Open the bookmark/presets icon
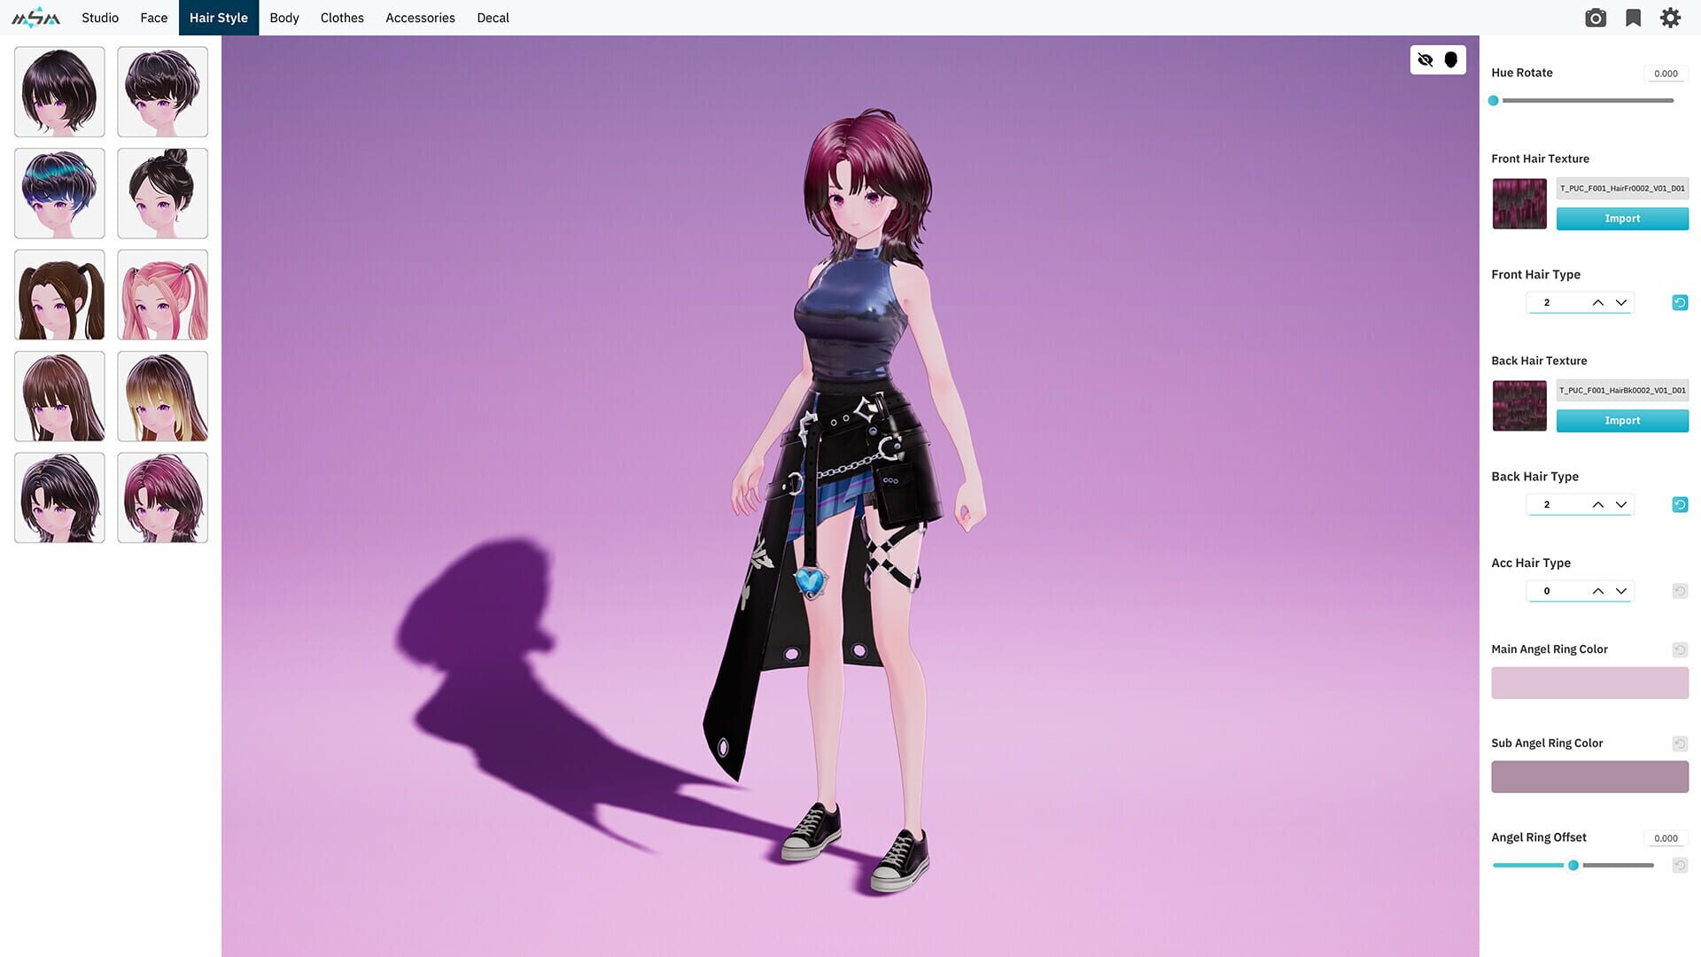 click(1633, 18)
